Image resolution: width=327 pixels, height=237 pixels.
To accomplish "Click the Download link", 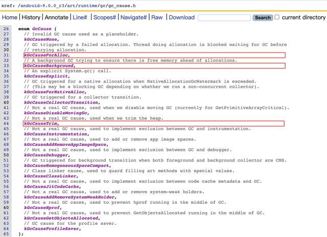I will pyautogui.click(x=182, y=17).
